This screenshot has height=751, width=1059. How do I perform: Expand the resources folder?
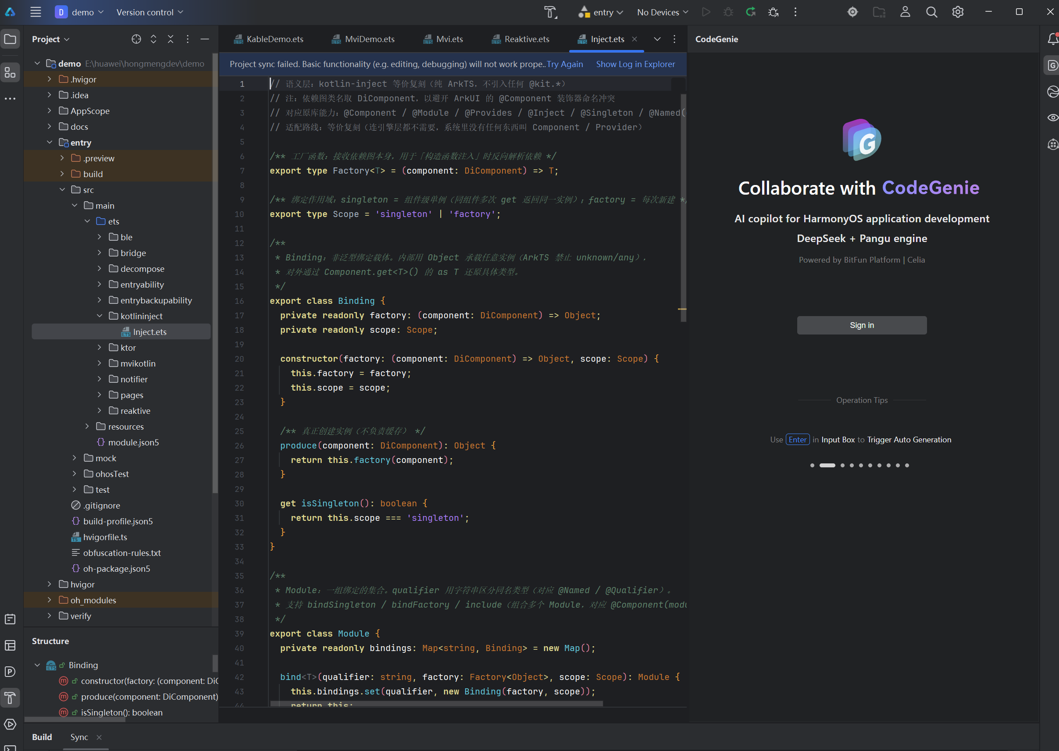[x=87, y=427]
